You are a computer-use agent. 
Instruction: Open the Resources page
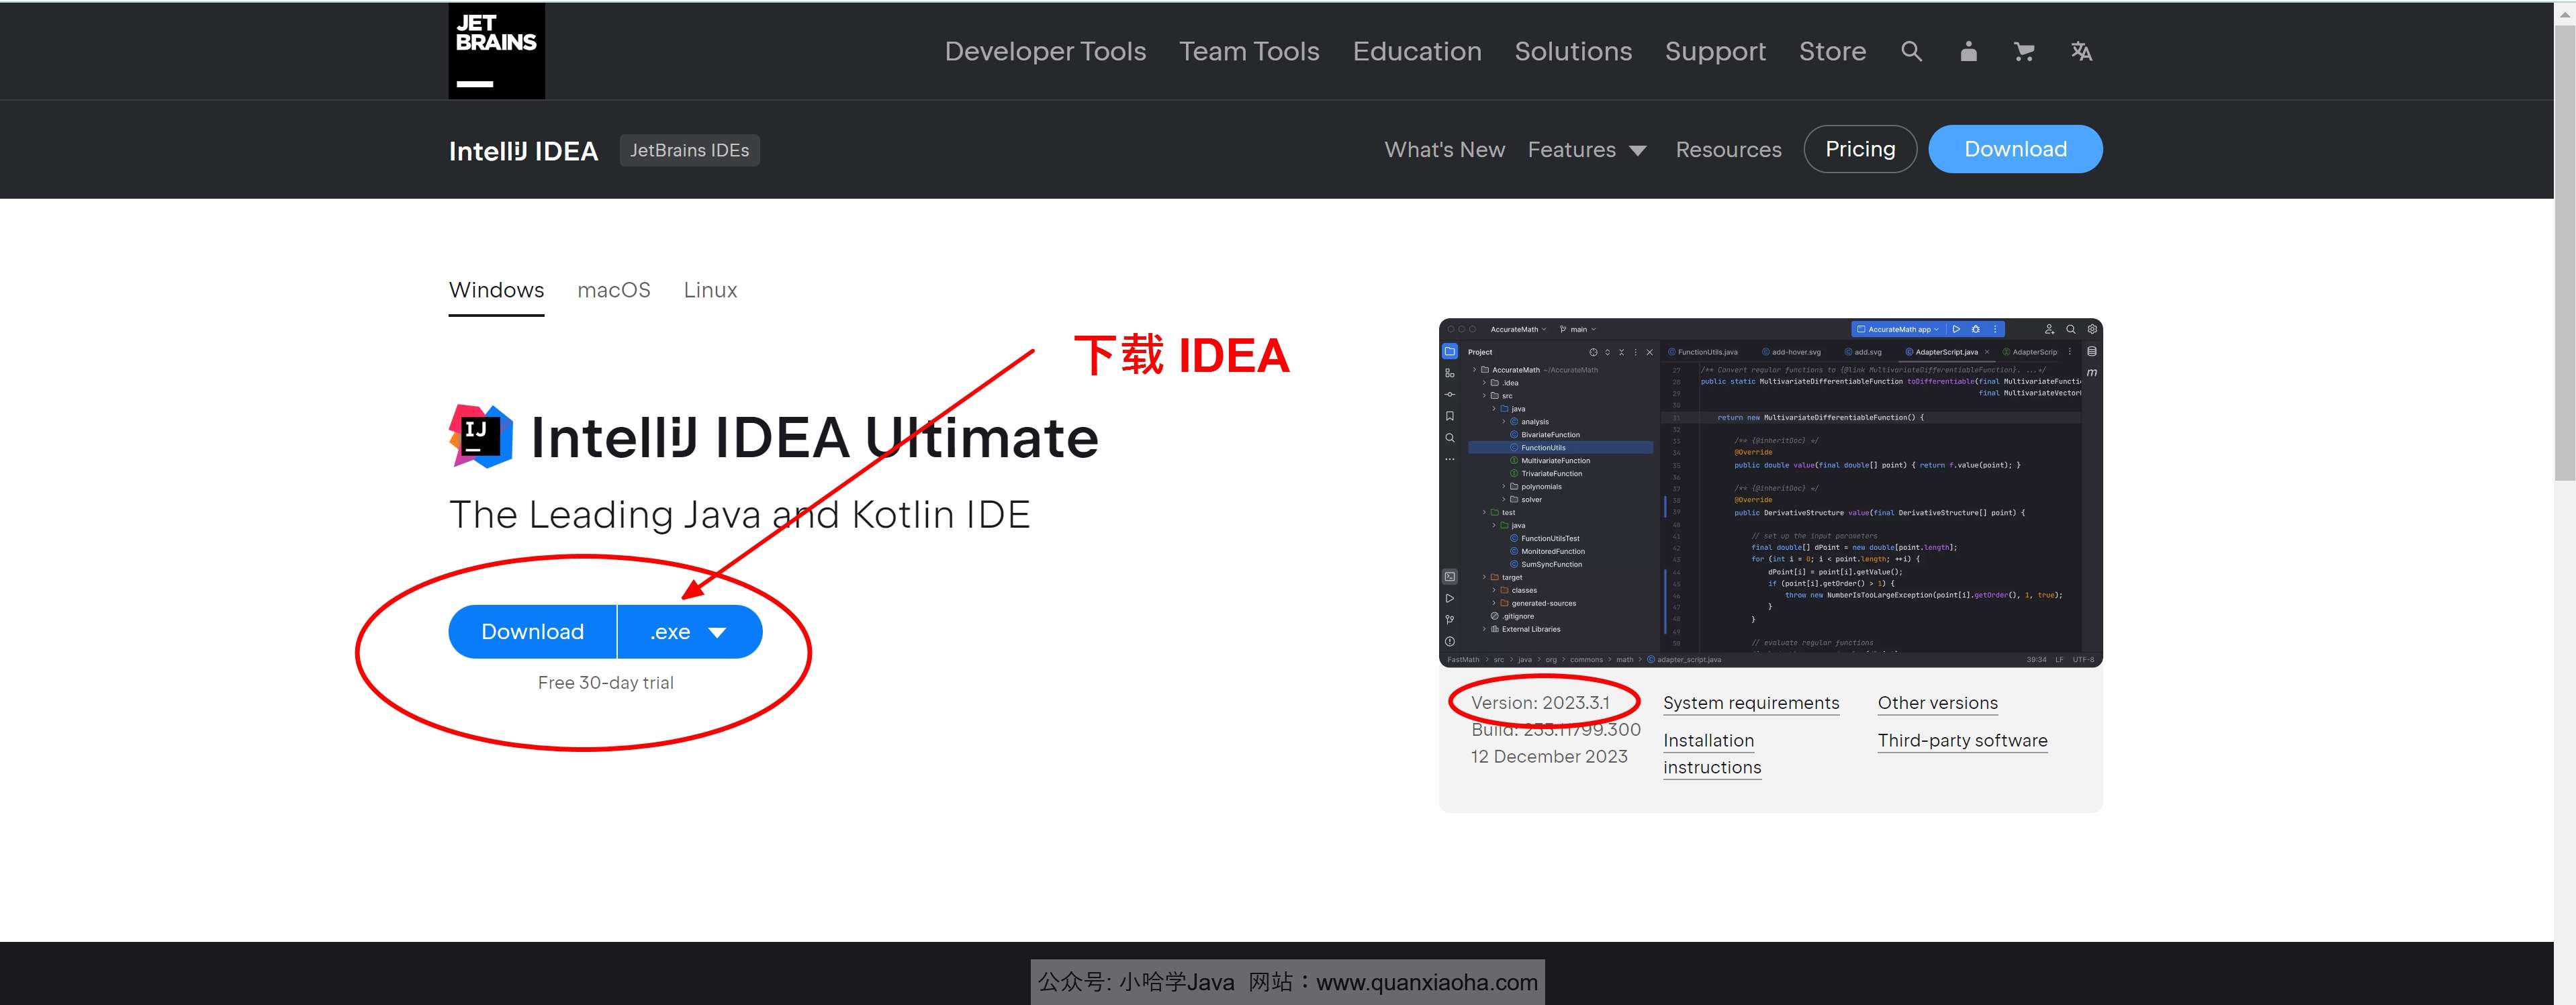(x=1728, y=149)
